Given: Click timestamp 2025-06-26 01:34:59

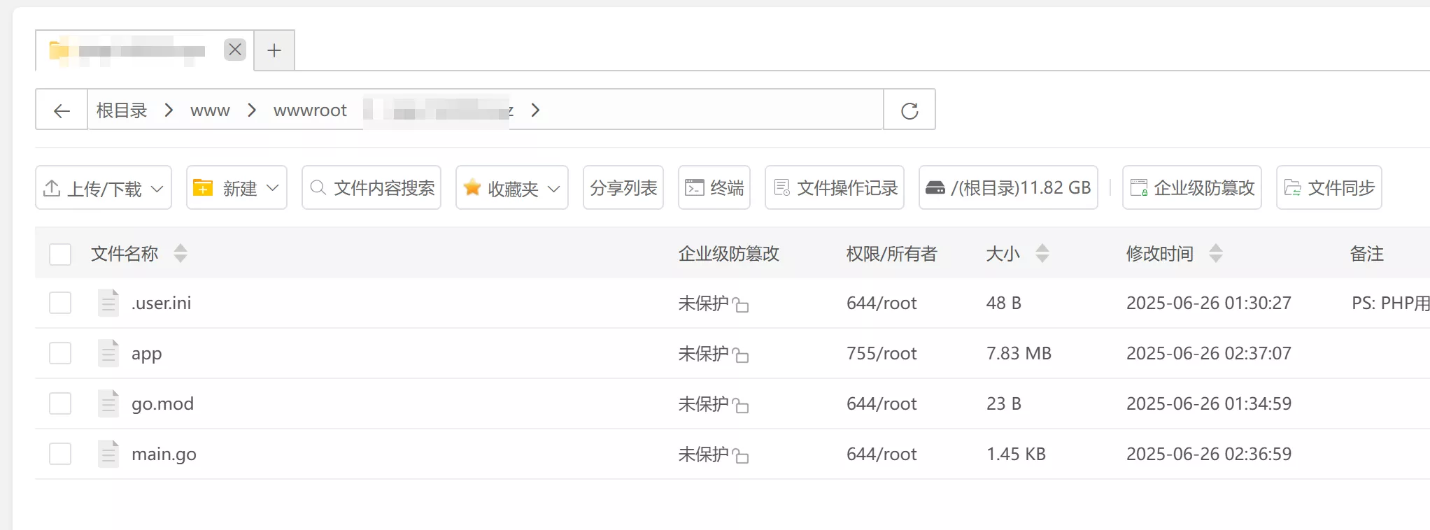Looking at the screenshot, I should click(1209, 403).
